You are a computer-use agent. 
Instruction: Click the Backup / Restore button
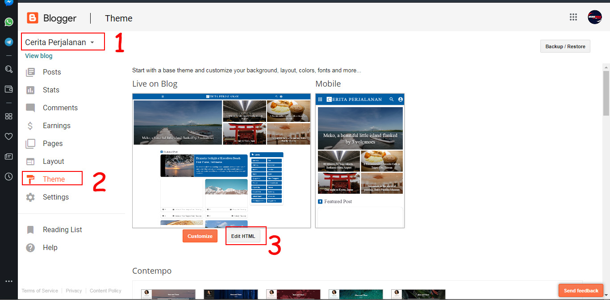pos(565,46)
